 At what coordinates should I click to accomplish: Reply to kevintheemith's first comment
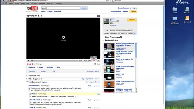coord(89,86)
